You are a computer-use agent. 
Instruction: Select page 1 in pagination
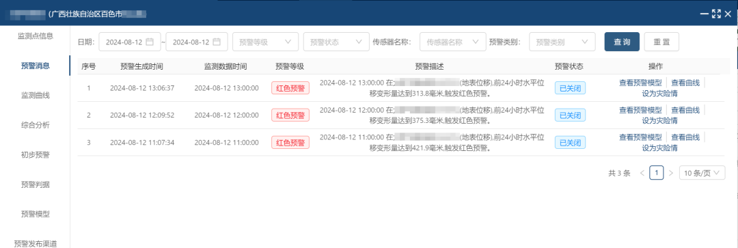[657, 173]
